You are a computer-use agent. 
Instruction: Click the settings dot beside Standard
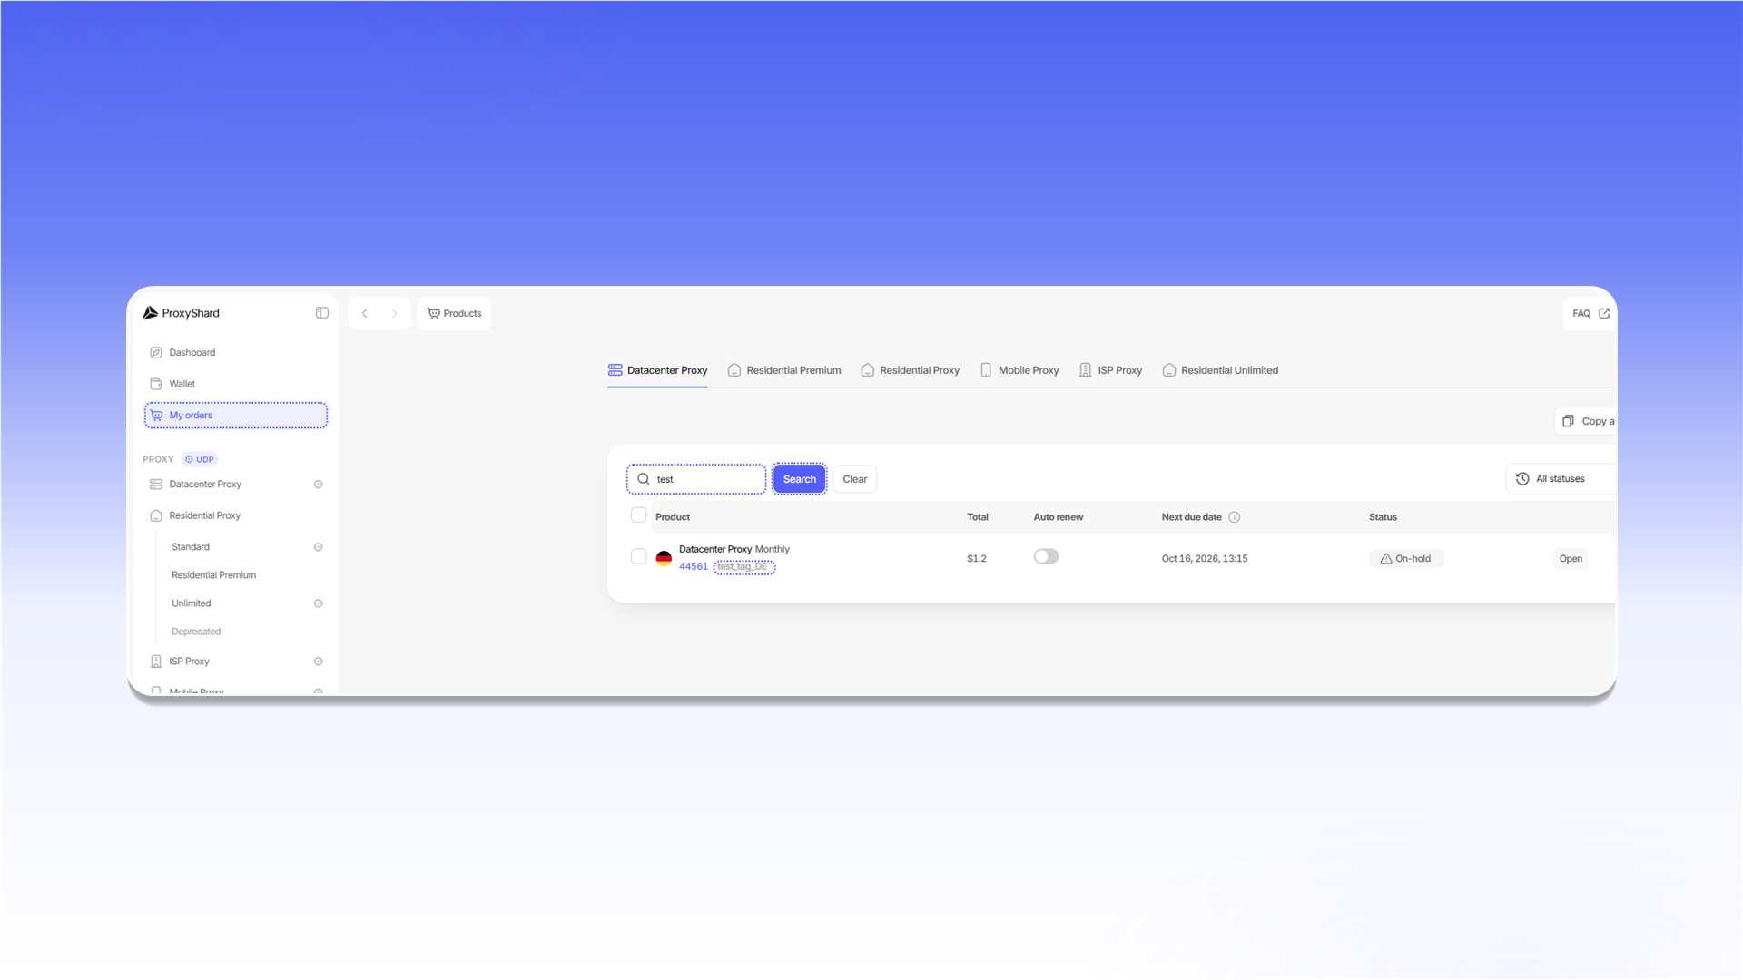pyautogui.click(x=319, y=547)
